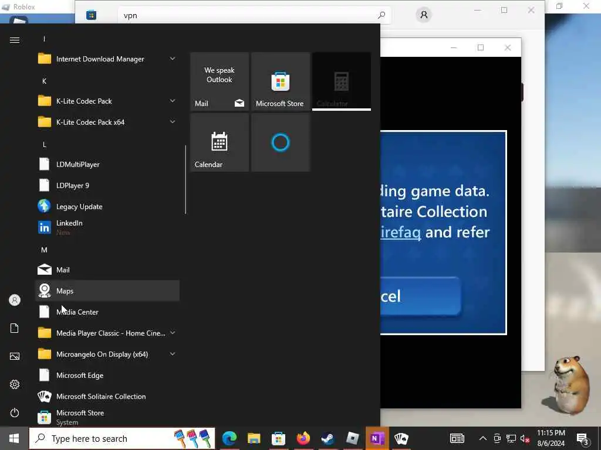The image size is (601, 450).
Task: Open the Cortana tile
Action: pos(281,142)
